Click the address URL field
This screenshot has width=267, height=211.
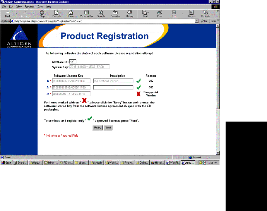click(x=105, y=21)
